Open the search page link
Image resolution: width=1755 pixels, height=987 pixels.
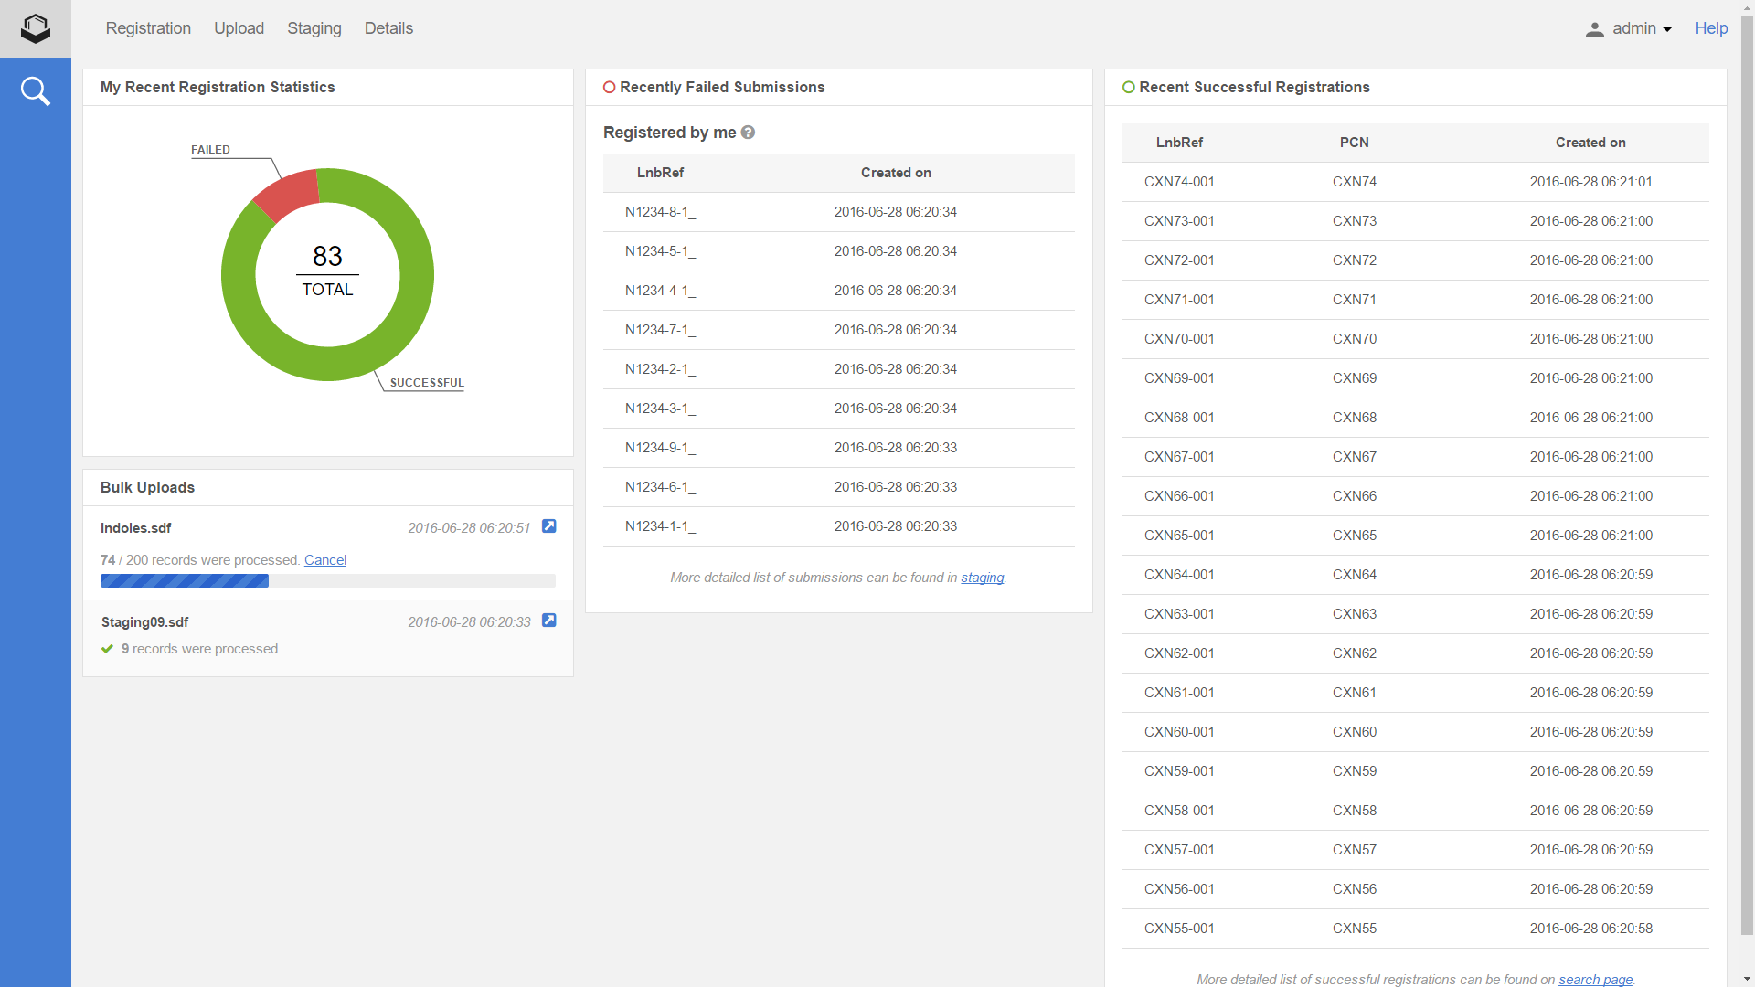(x=1595, y=979)
